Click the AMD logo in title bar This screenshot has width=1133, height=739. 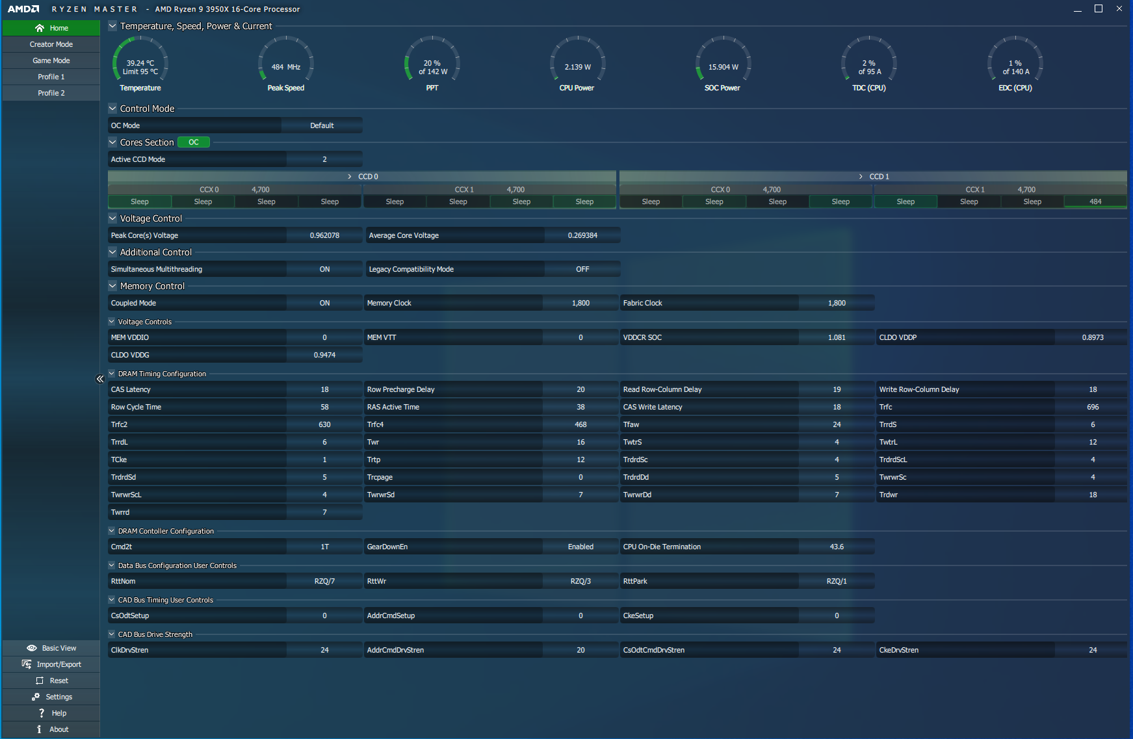coord(23,9)
